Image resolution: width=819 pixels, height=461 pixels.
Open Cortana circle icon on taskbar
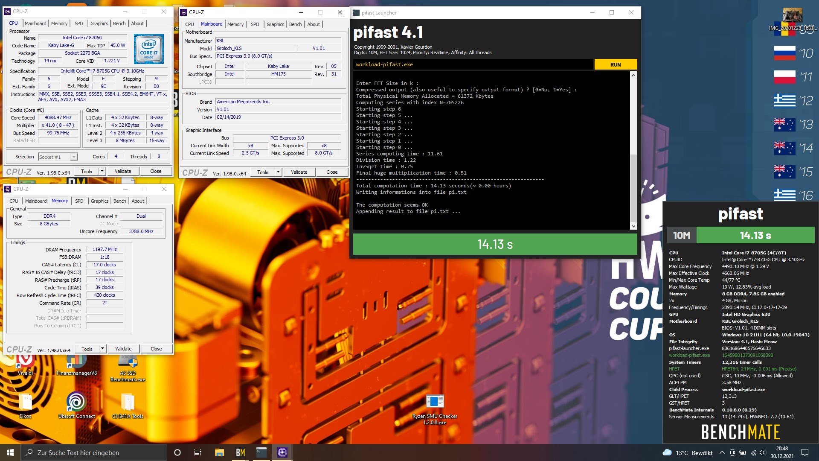point(177,452)
